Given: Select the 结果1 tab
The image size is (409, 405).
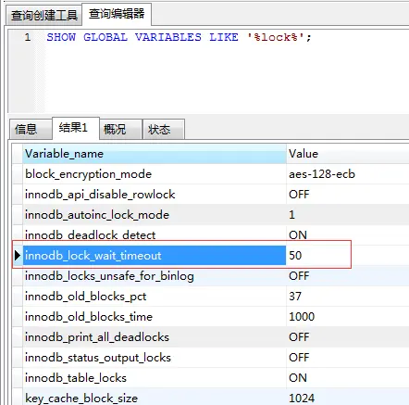Looking at the screenshot, I should tap(76, 128).
